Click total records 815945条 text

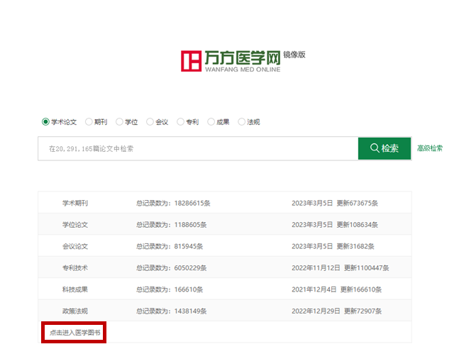pos(170,246)
